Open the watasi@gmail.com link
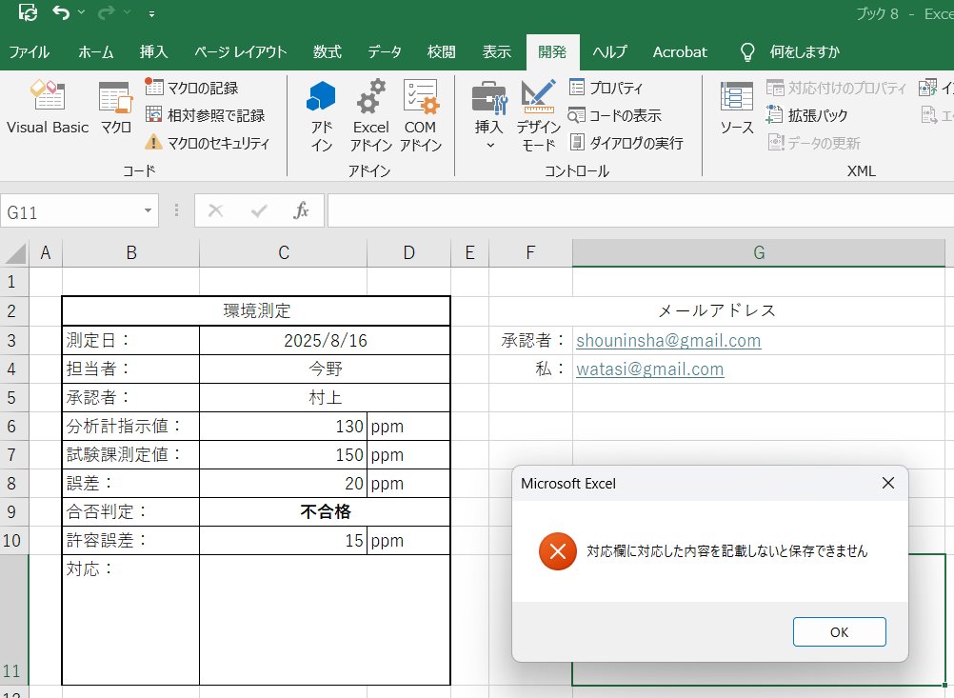Screen dimensions: 954x698 pyautogui.click(x=649, y=369)
